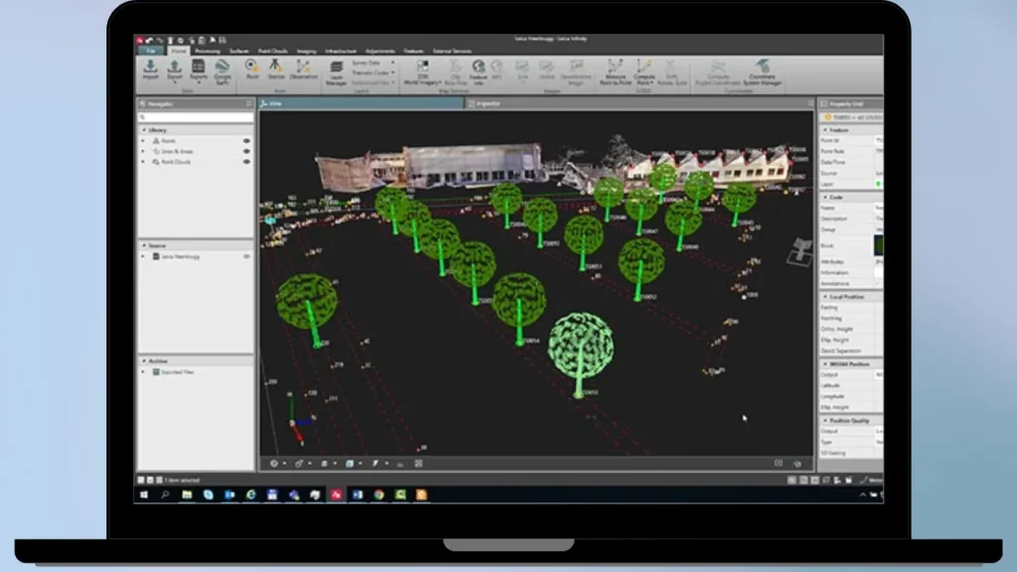The image size is (1017, 572).
Task: Toggle visibility of Lines & Areas row
Action: point(246,151)
